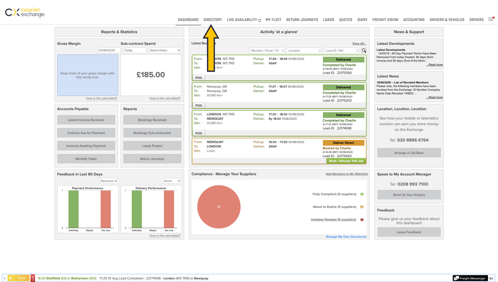Click the Courier Exchange logo

click(25, 12)
